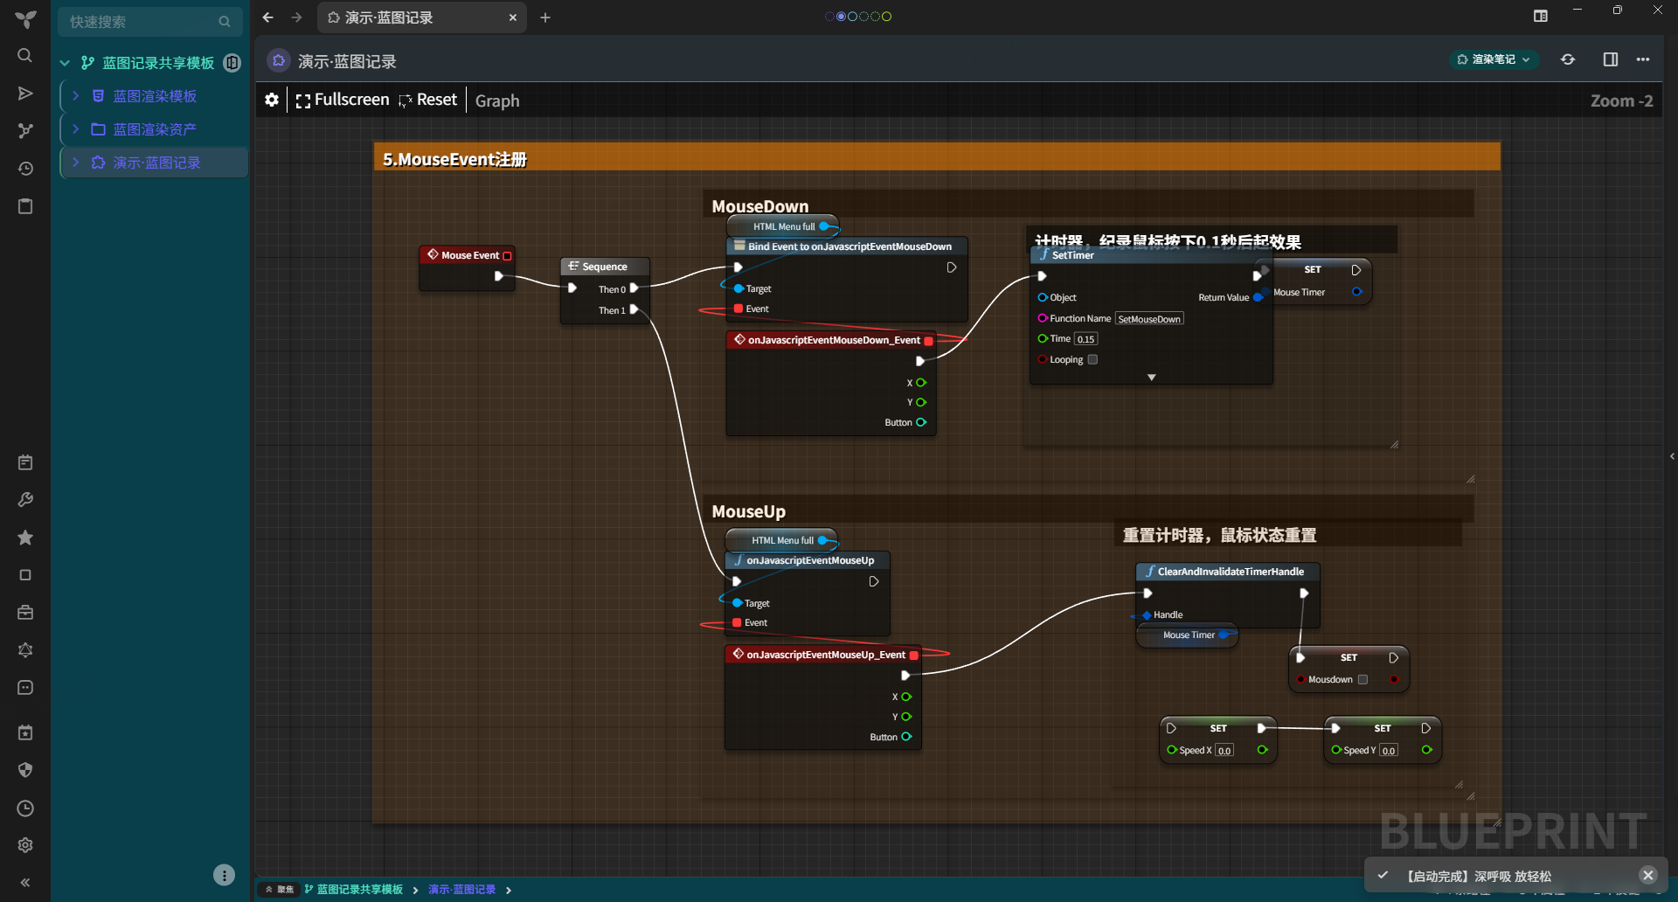Toggle the side panel layout icon
The image size is (1678, 902).
(x=1611, y=59)
